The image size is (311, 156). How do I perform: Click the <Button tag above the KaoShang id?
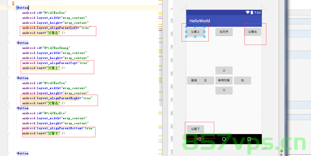(x=22, y=43)
